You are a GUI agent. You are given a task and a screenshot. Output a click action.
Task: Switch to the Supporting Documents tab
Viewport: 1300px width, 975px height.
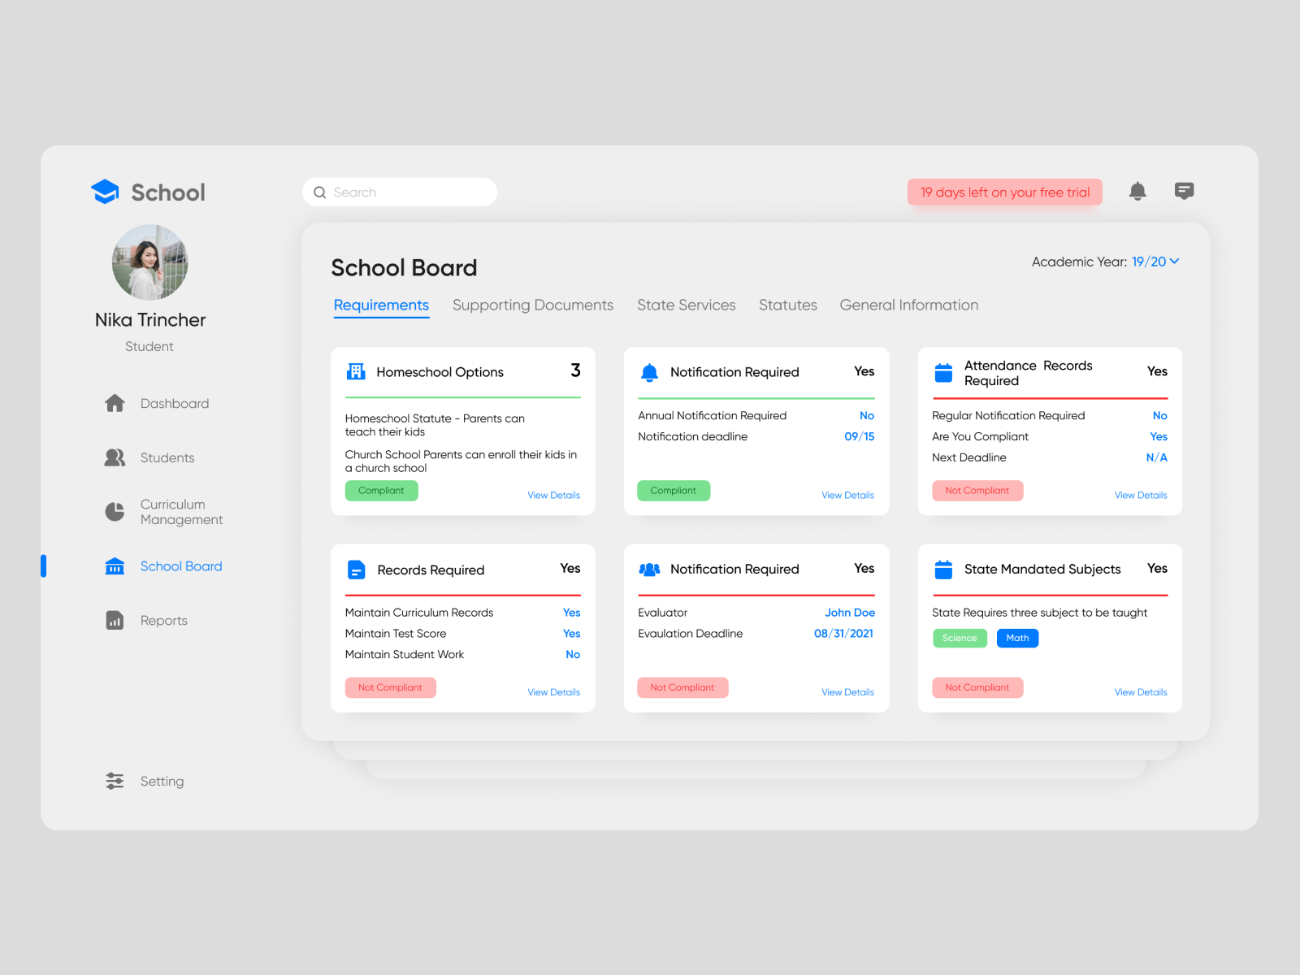pyautogui.click(x=533, y=305)
